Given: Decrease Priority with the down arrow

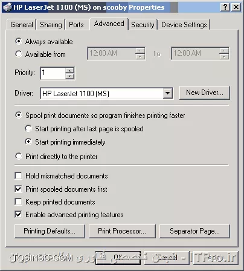Looking at the screenshot, I should pos(70,76).
